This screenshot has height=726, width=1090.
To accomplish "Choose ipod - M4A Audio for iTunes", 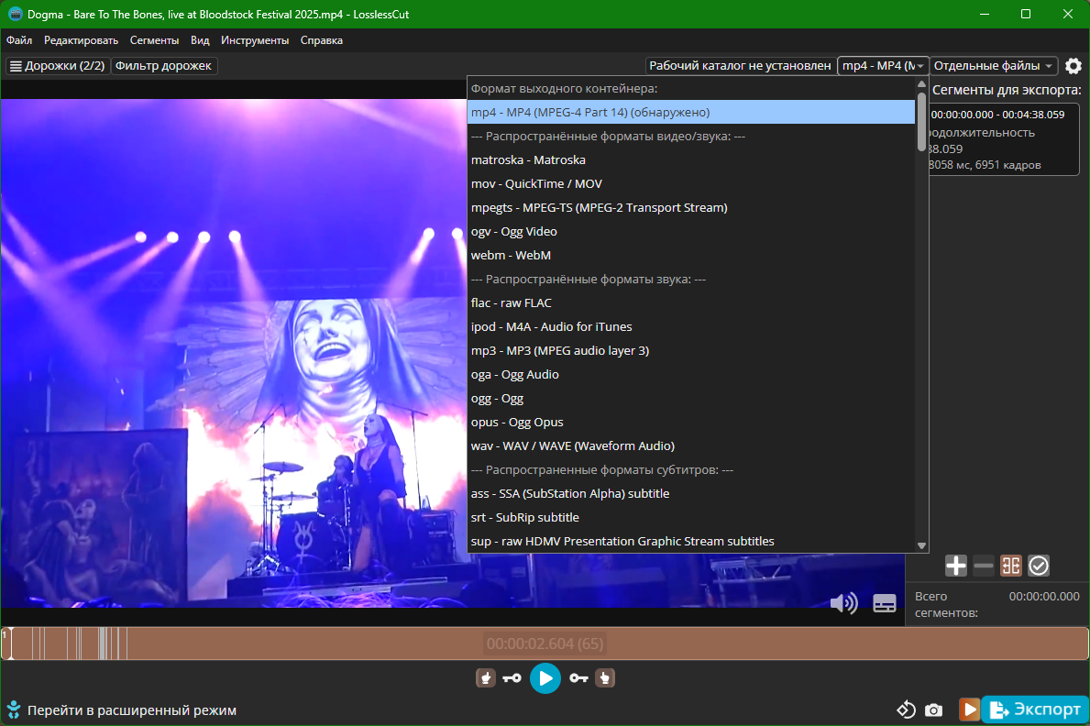I will tap(691, 327).
